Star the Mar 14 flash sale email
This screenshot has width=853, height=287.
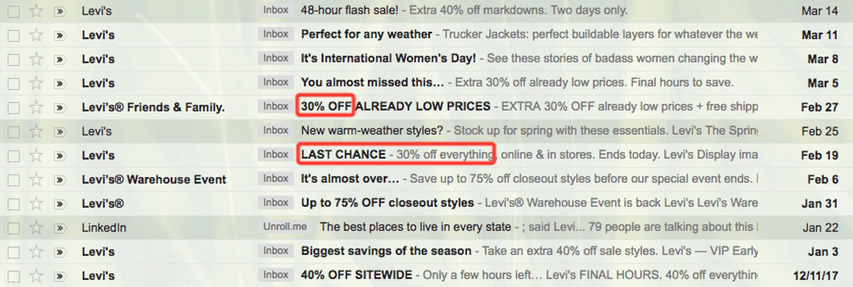36,11
